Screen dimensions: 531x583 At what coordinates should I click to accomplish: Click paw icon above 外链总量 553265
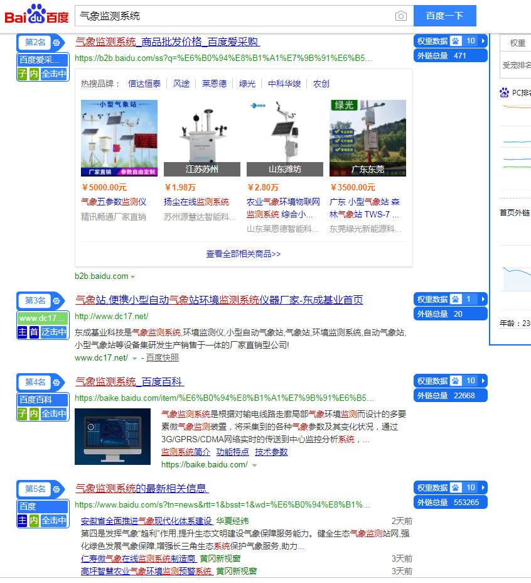pos(456,488)
